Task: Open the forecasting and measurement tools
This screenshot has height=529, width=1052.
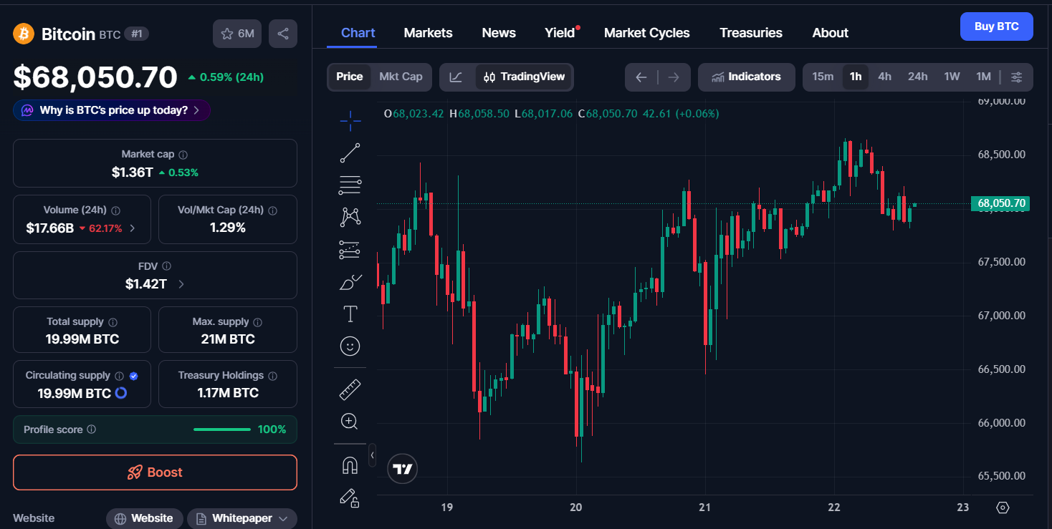Action: 350,249
